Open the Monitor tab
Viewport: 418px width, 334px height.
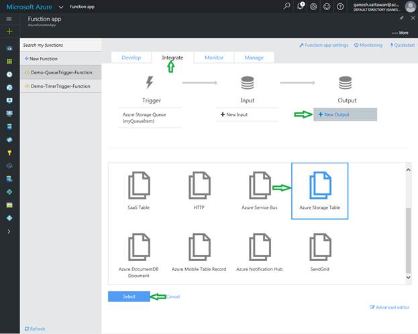pyautogui.click(x=214, y=58)
